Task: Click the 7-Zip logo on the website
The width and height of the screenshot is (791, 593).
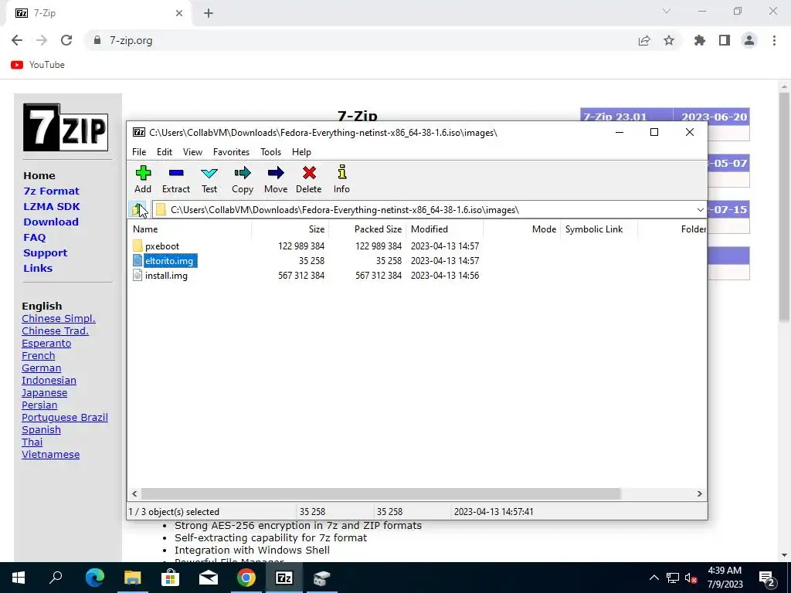Action: point(66,127)
